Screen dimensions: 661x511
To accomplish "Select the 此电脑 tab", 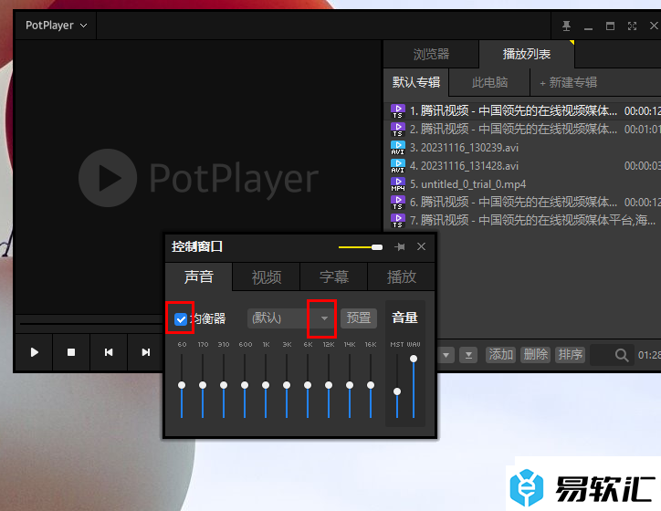I will [x=489, y=82].
